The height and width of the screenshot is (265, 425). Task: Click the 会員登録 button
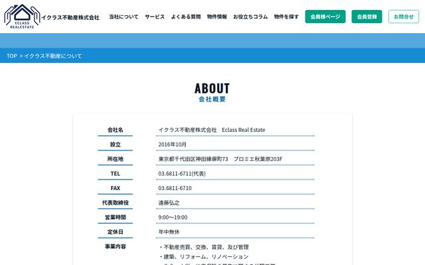(367, 17)
